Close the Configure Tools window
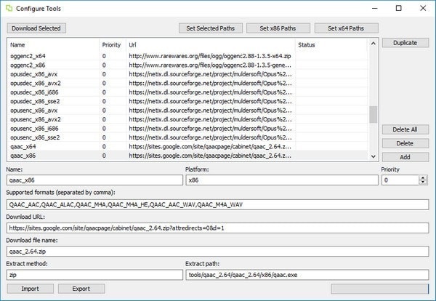Image resolution: width=436 pixels, height=301 pixels. coord(423,8)
